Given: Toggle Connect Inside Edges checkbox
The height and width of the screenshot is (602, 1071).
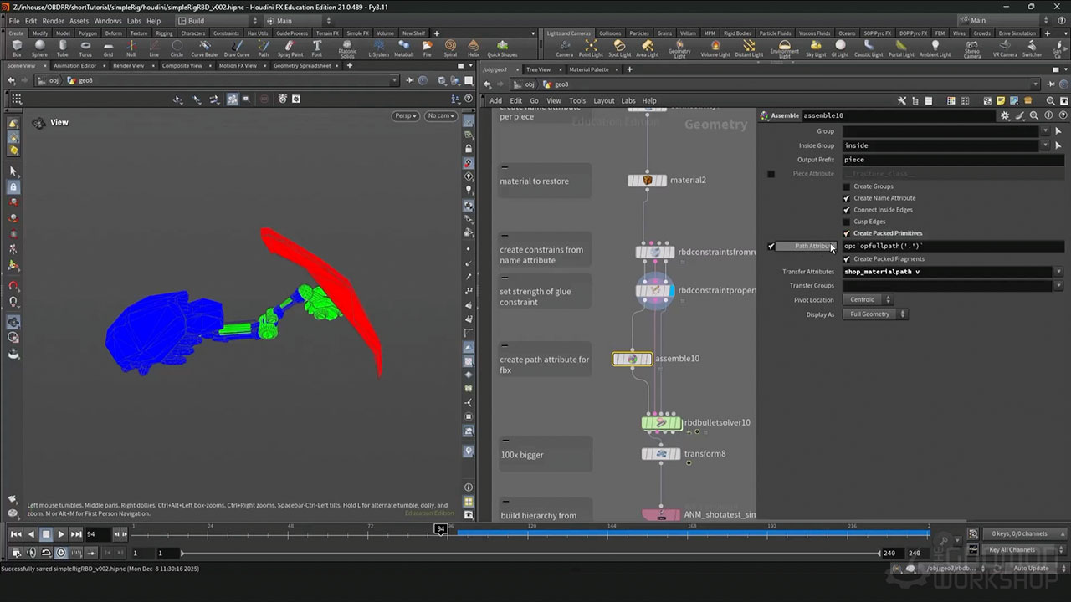Looking at the screenshot, I should [847, 210].
